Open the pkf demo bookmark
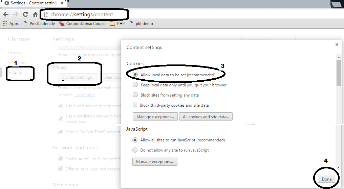The height and width of the screenshot is (189, 344). (141, 24)
